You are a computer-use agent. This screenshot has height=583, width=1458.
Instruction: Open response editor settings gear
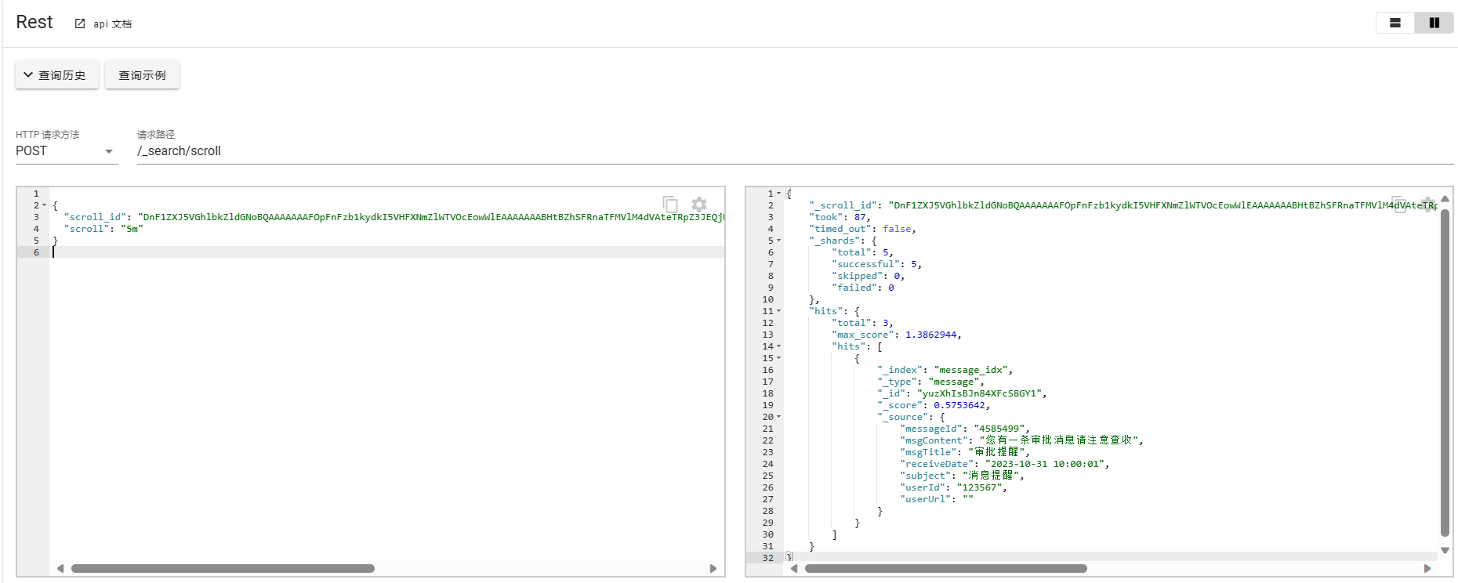[1428, 205]
